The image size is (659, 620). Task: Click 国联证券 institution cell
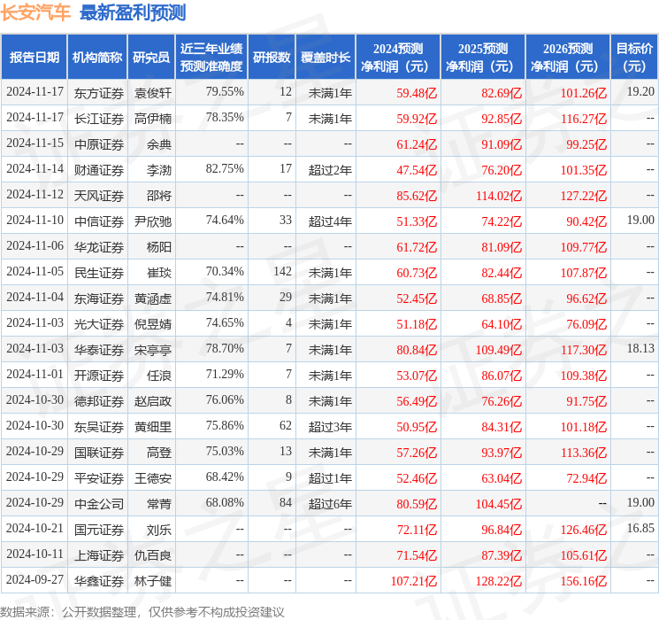(x=99, y=453)
